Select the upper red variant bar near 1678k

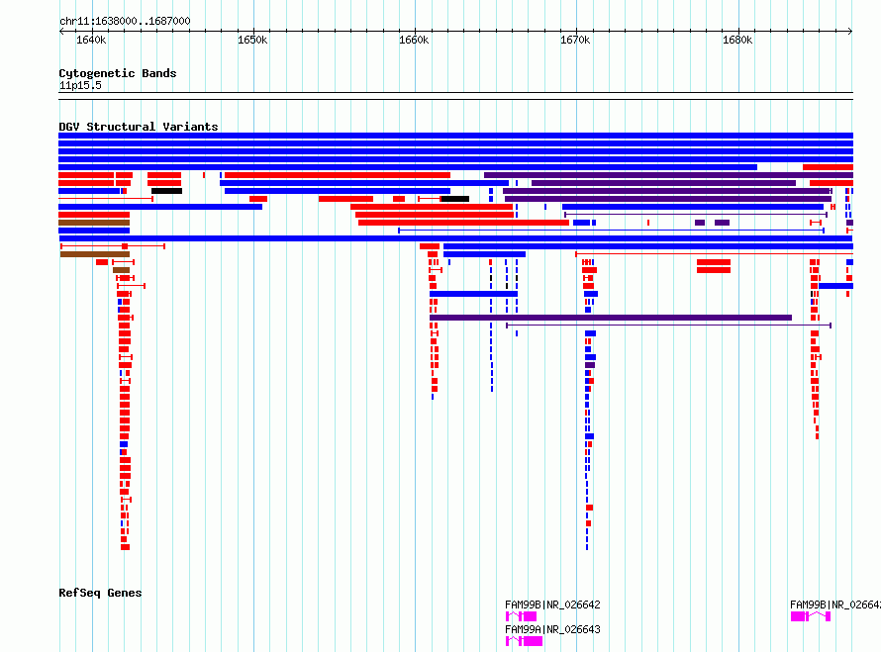pyautogui.click(x=714, y=262)
